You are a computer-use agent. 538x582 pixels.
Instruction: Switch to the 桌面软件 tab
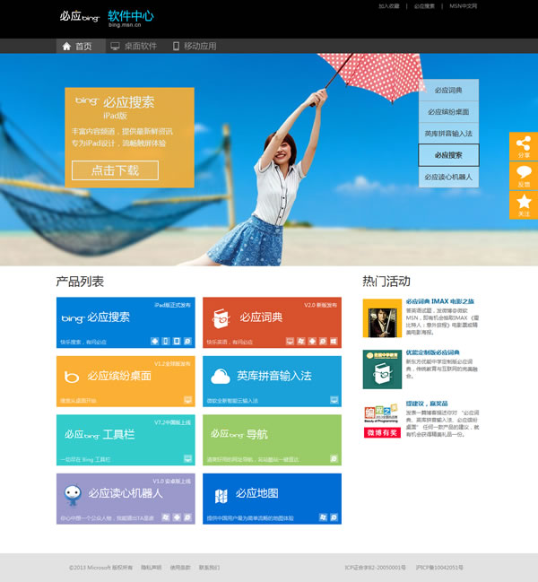133,47
